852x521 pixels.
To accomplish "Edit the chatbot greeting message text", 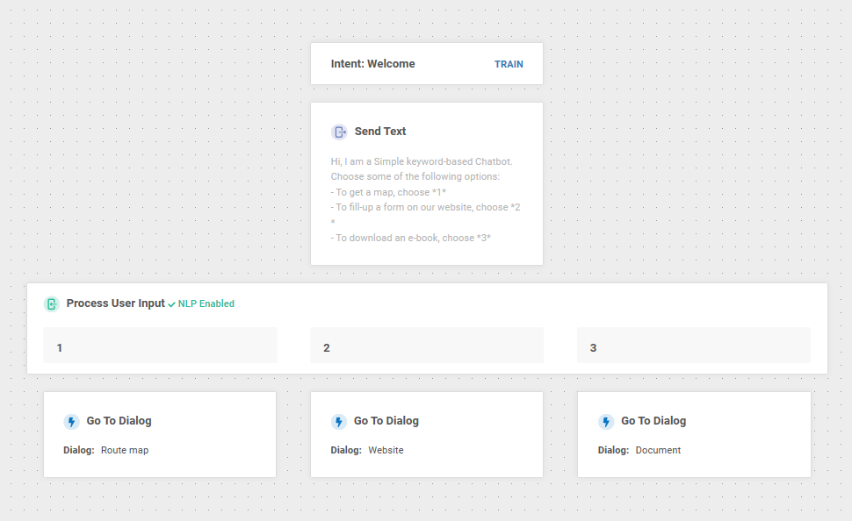I will 426,200.
